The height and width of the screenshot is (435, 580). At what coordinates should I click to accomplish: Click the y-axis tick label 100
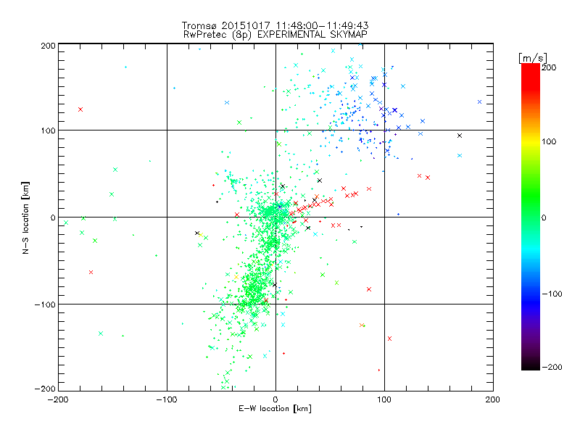coord(48,130)
